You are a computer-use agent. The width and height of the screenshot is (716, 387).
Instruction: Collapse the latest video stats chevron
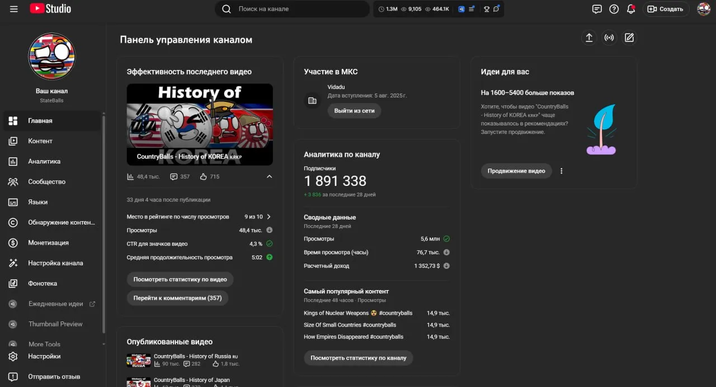(269, 176)
